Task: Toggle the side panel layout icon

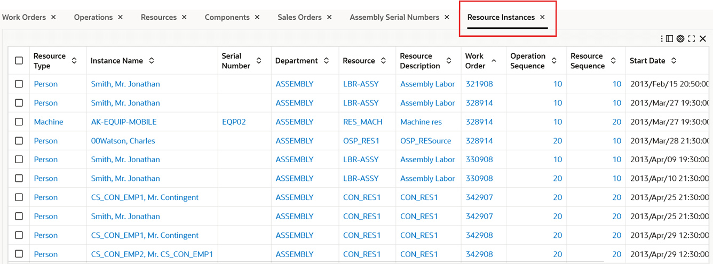Action: (669, 38)
